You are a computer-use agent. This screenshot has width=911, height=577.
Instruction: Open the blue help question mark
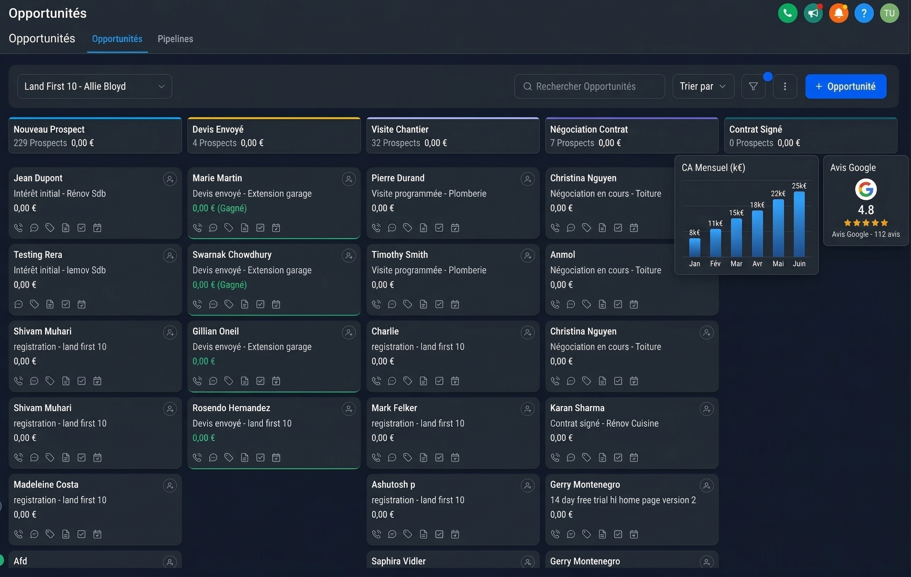[864, 13]
